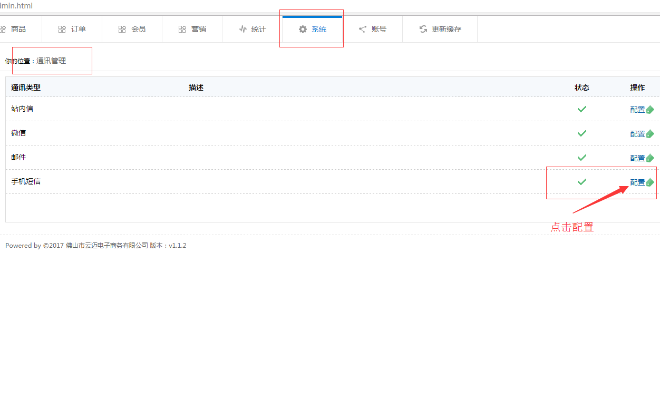Click the green tag icon in 手机短信 row
Image resolution: width=660 pixels, height=408 pixels.
(x=650, y=182)
